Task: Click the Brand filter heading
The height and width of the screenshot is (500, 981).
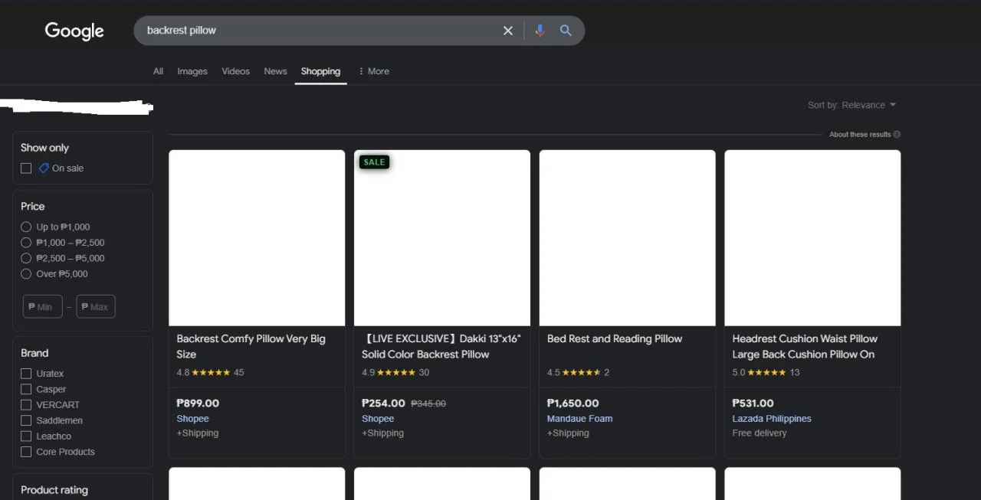Action: pyautogui.click(x=34, y=353)
